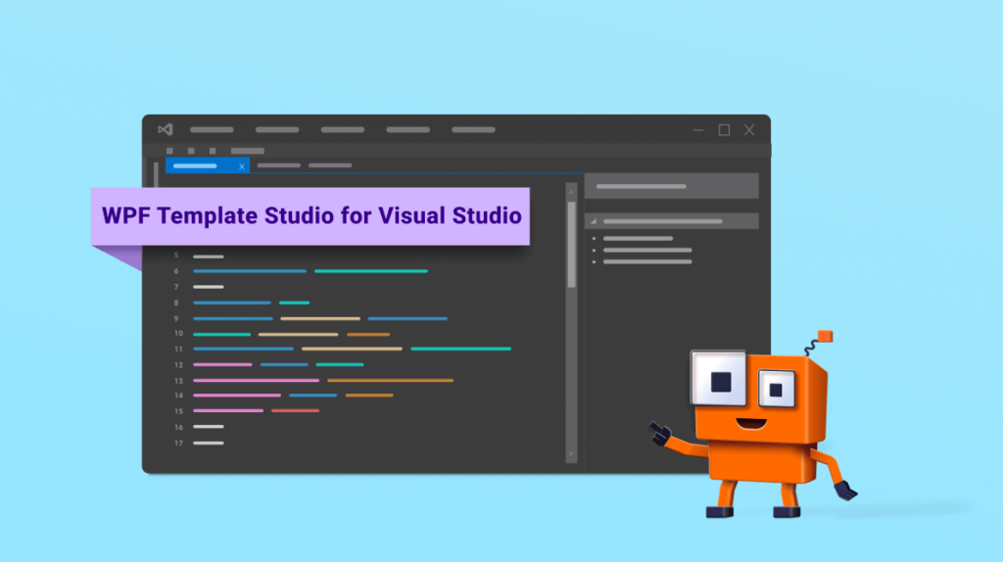Open the first menu bar item
This screenshot has width=1003, height=562.
tap(212, 129)
